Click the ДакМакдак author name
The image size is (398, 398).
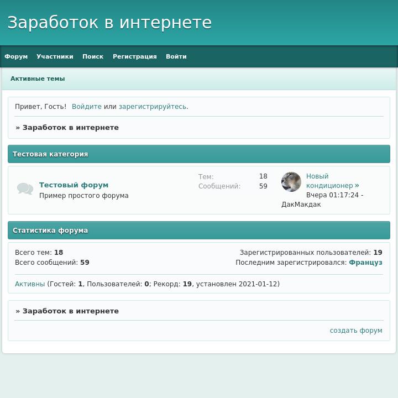(x=301, y=205)
